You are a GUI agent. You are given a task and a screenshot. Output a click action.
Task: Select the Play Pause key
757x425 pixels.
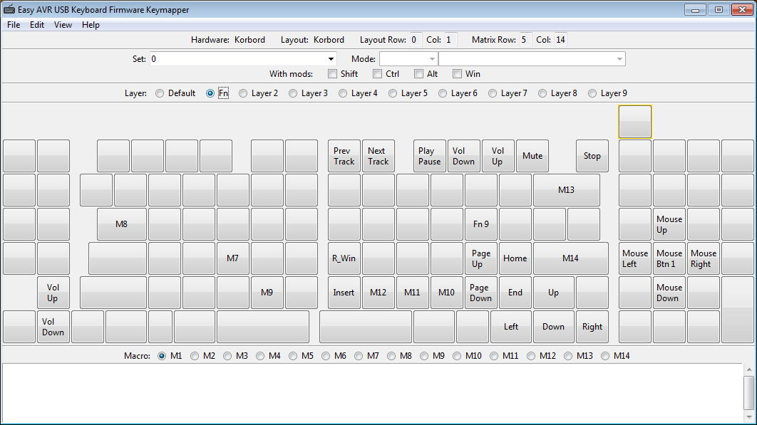click(430, 156)
